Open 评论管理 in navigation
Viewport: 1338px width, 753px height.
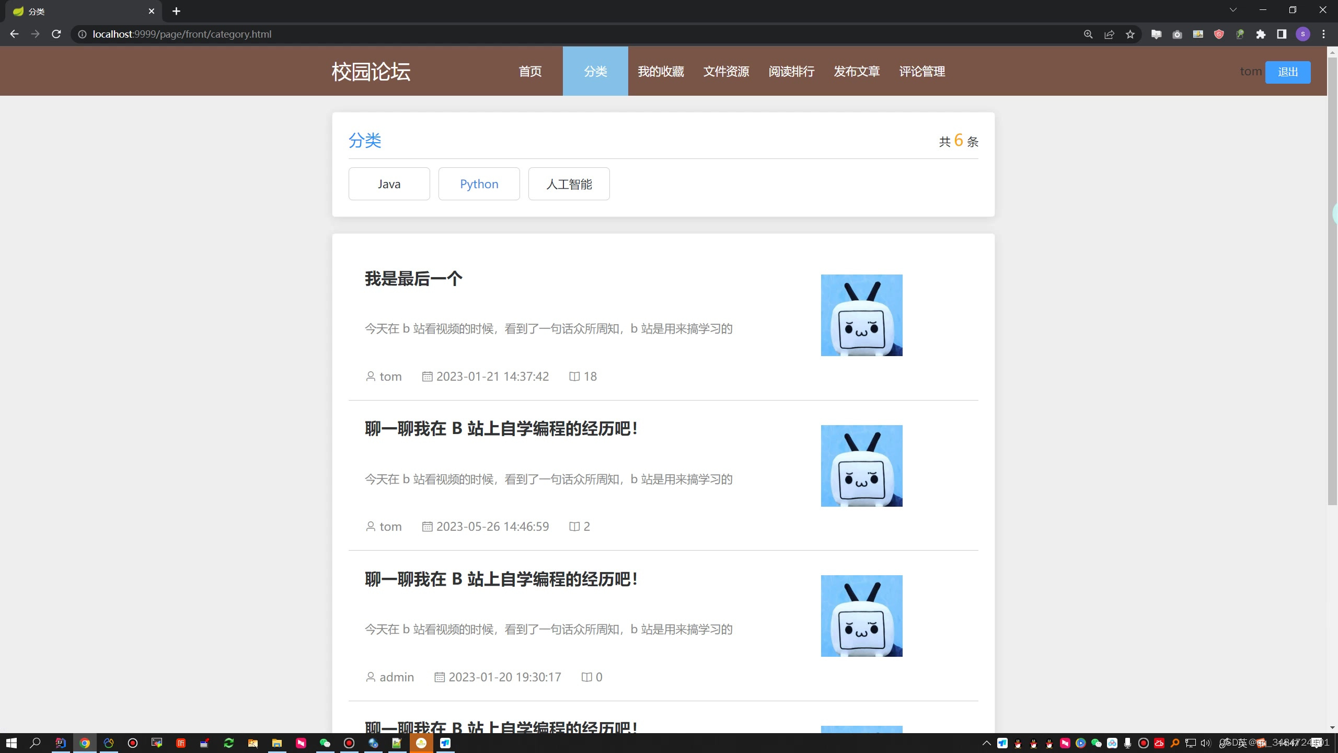coord(922,71)
